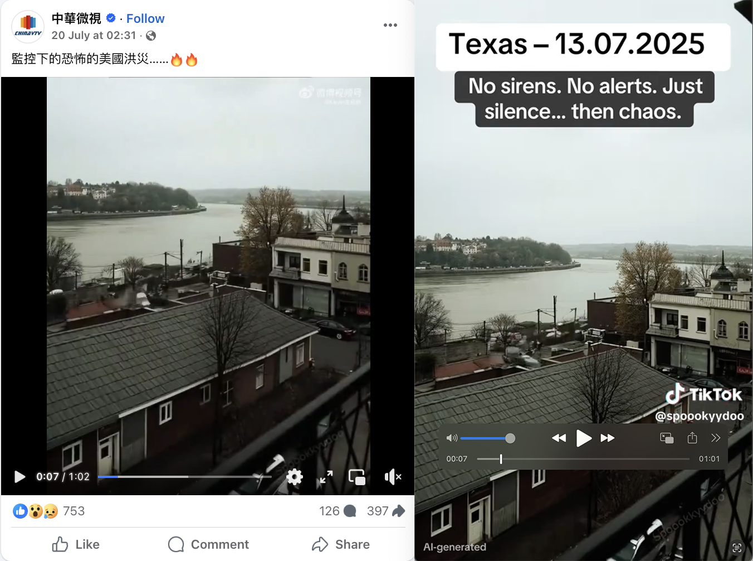The width and height of the screenshot is (753, 561).
Task: Toggle the speaker icon in TikTok player
Action: click(x=452, y=438)
